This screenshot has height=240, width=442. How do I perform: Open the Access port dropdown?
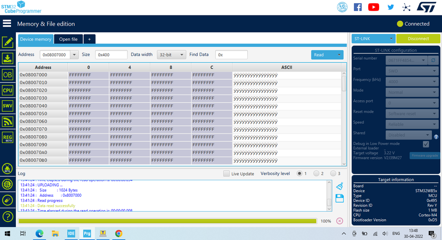[412, 103]
